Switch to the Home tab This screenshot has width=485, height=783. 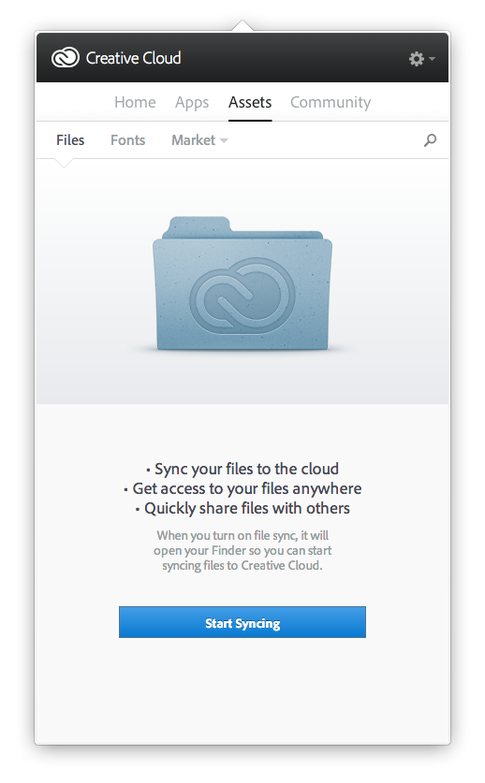click(135, 102)
